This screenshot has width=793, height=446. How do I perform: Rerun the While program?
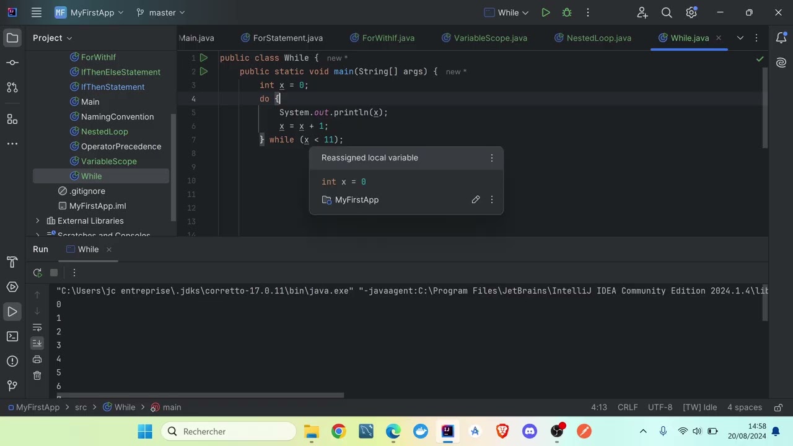click(x=37, y=273)
